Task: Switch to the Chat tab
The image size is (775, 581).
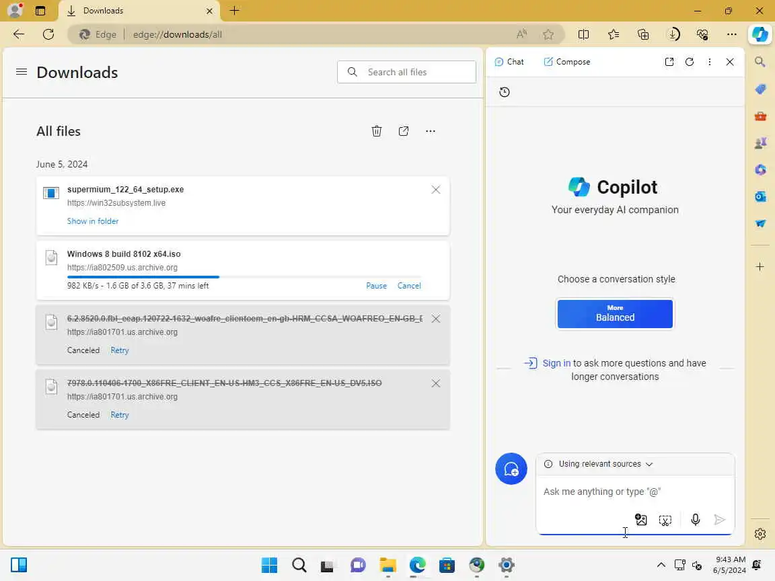Action: tap(509, 62)
